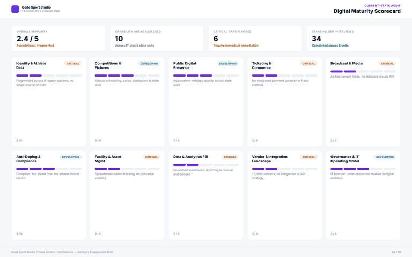Click the Critical badge on Ticketing & Commerce

tap(308, 64)
